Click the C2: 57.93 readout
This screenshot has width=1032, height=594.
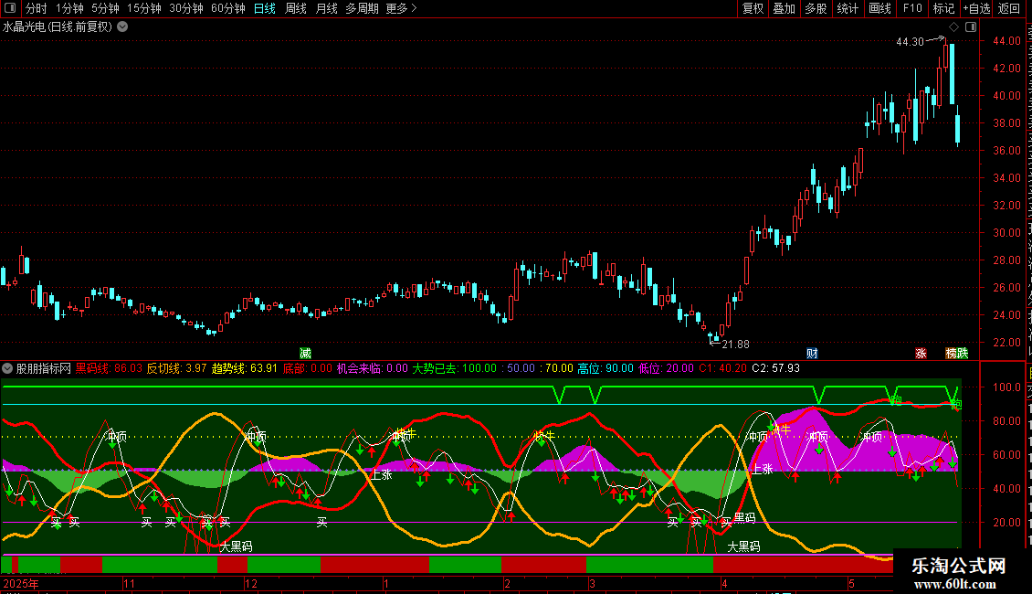(x=776, y=368)
